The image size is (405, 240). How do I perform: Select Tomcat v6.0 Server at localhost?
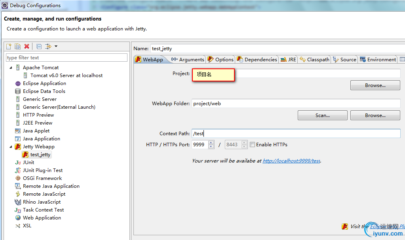(x=67, y=76)
